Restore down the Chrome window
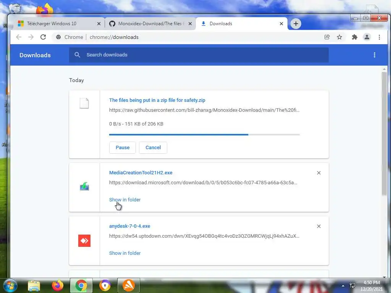The width and height of the screenshot is (391, 293). (365, 18)
